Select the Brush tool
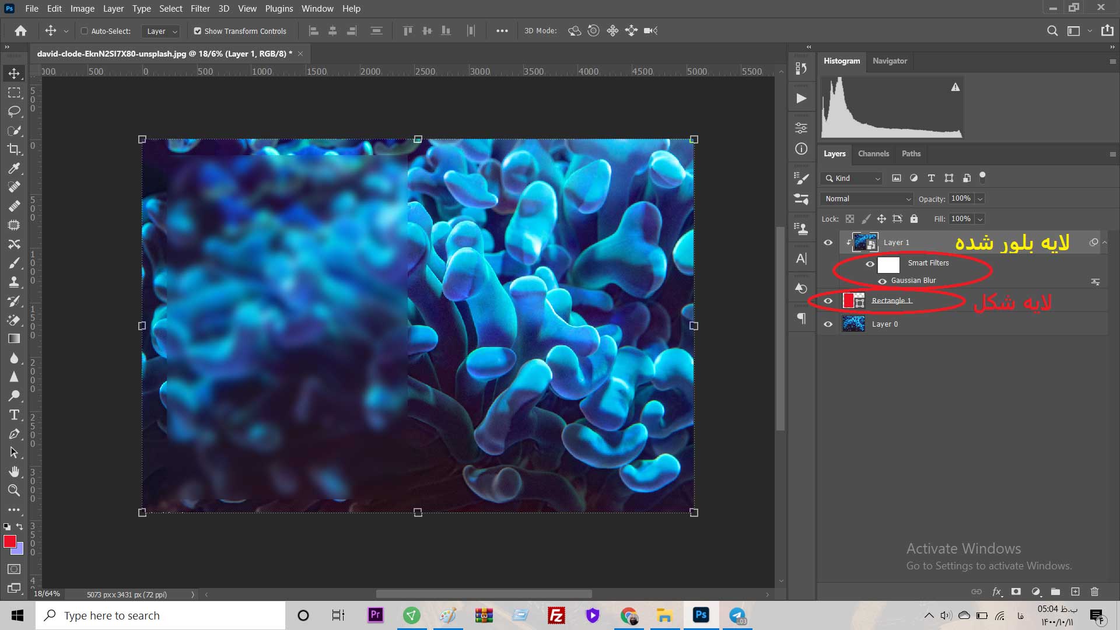This screenshot has height=630, width=1120. point(14,263)
